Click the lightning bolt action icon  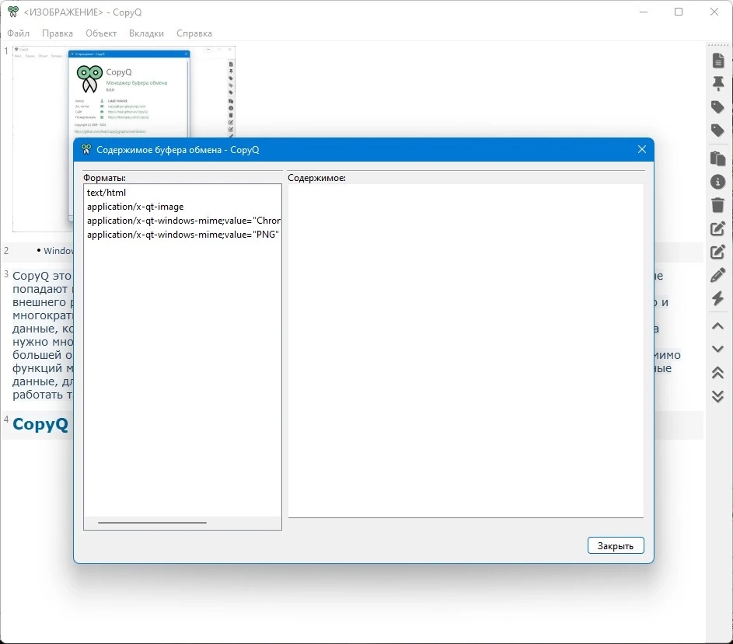point(718,298)
